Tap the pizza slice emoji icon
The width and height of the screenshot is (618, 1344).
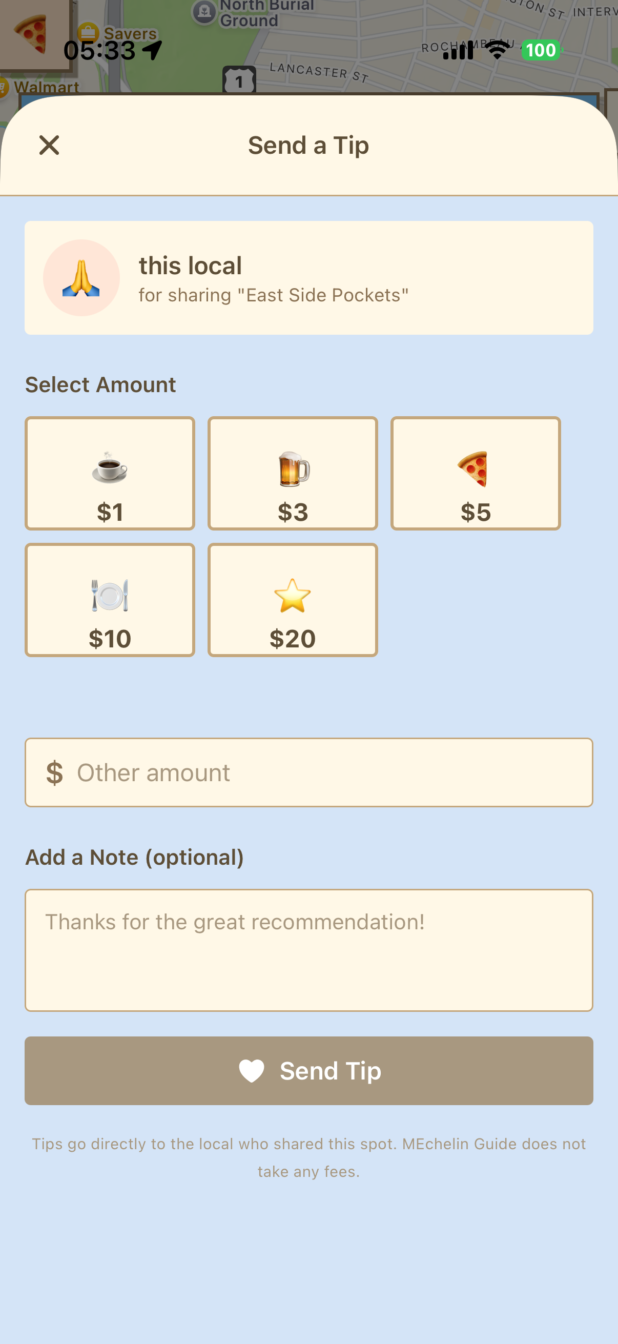pos(473,469)
